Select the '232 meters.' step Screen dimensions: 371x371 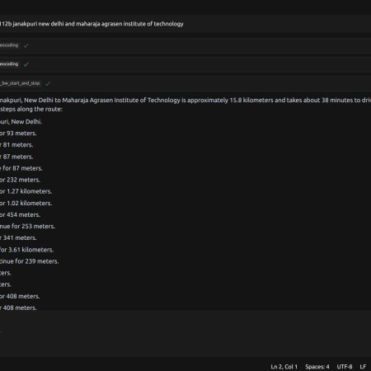[20, 180]
